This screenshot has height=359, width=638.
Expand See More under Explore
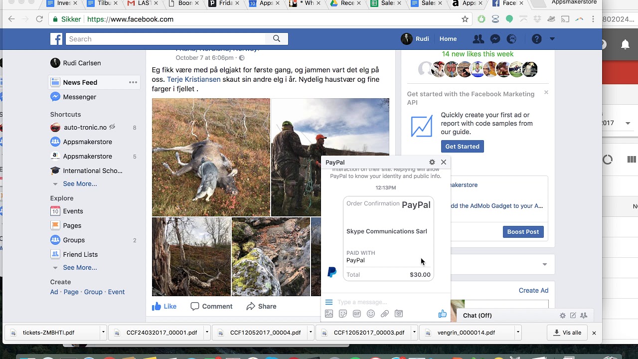(80, 268)
